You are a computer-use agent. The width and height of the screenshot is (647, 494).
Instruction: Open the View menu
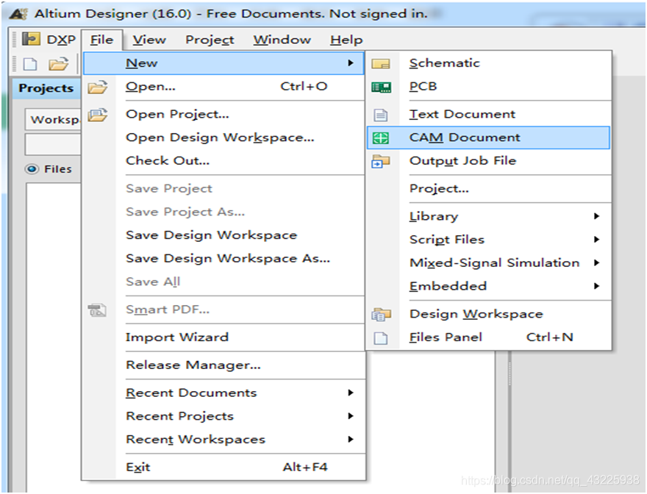tap(149, 40)
